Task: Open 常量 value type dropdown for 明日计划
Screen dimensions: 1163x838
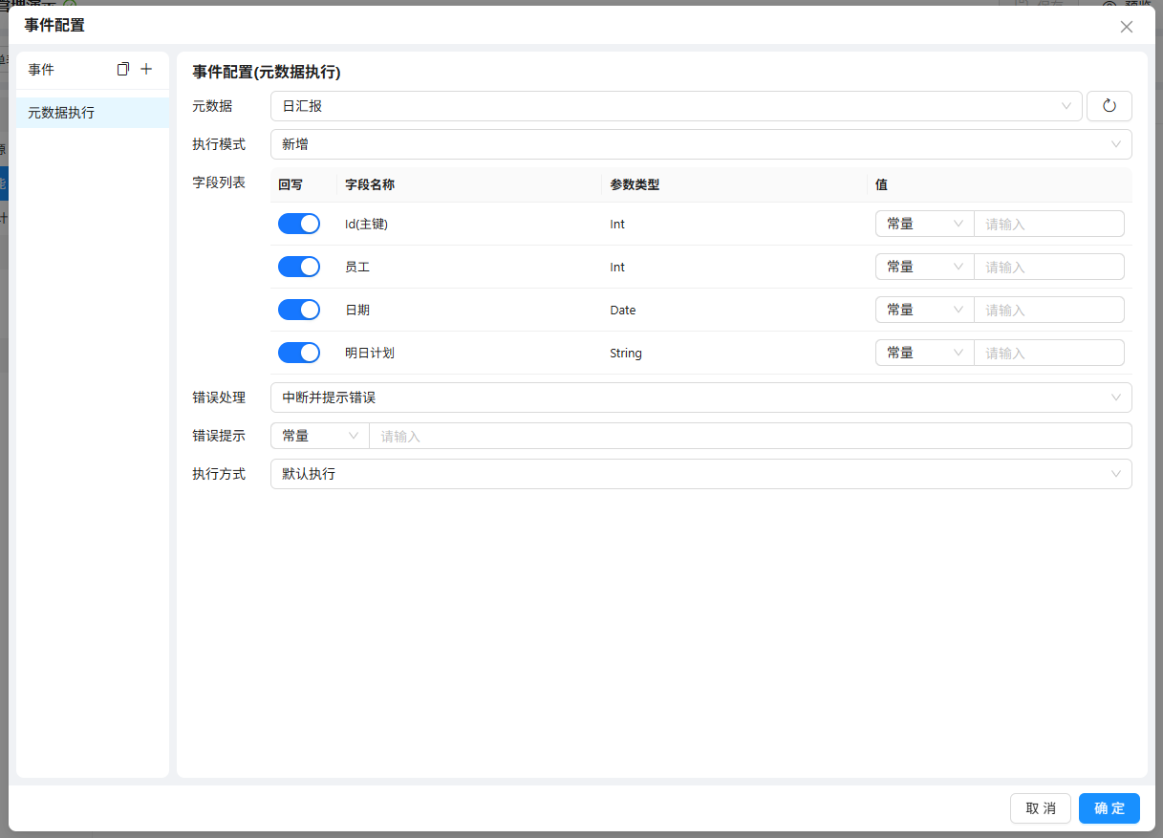Action: coord(924,353)
